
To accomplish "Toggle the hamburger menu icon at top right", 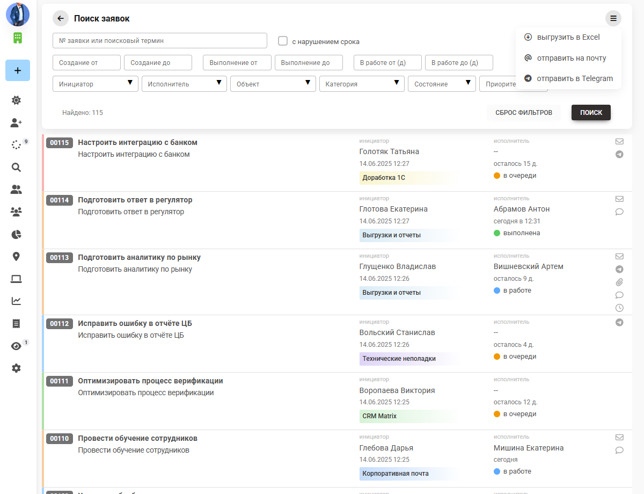I will pyautogui.click(x=613, y=18).
